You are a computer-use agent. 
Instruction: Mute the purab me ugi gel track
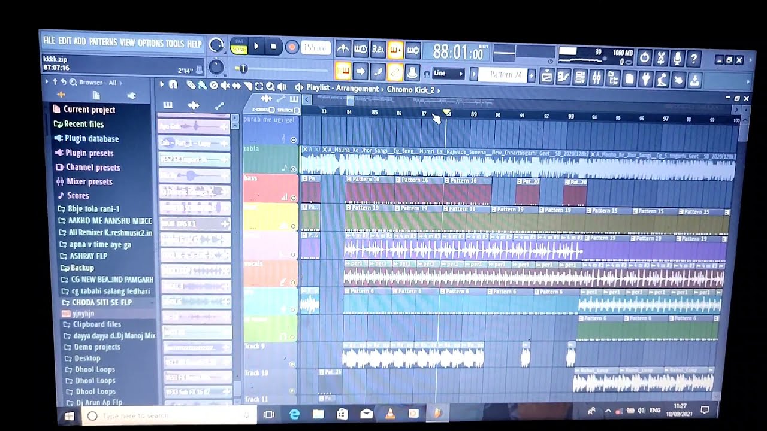[293, 139]
